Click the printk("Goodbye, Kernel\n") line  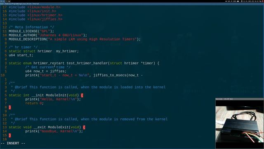coord(54,131)
